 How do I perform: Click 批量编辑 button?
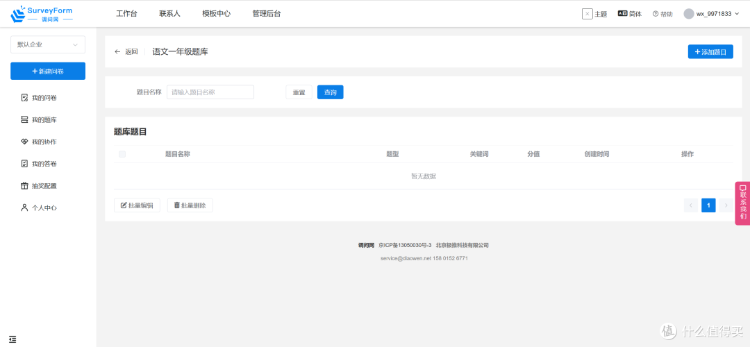tap(137, 205)
